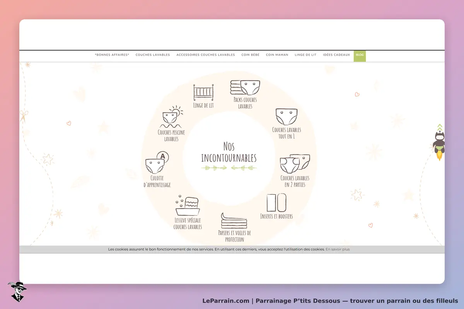The height and width of the screenshot is (309, 464).
Task: Select the Coin Maman menu
Action: click(x=277, y=55)
